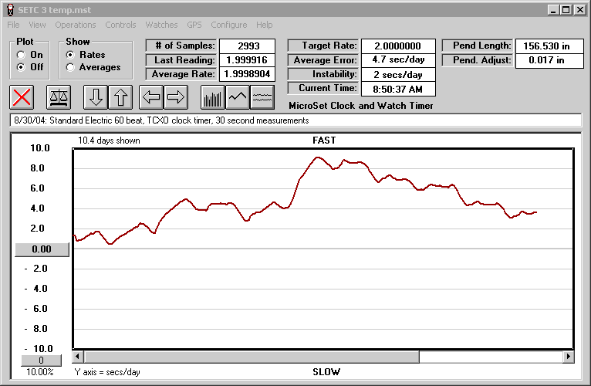Click the right arrow toolbar icon
This screenshot has width=591, height=386.
(176, 97)
